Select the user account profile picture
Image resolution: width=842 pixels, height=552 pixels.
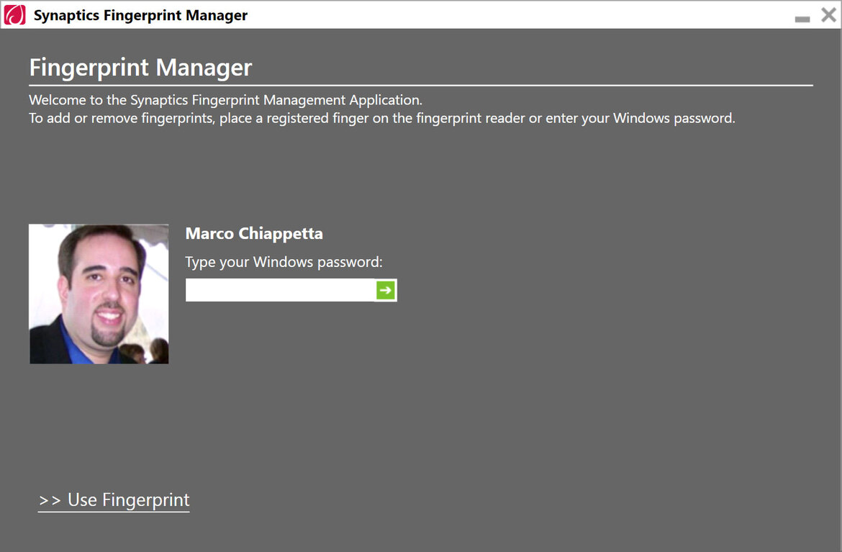tap(99, 294)
